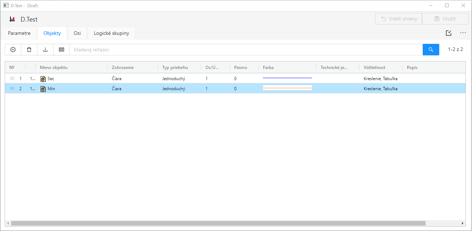
Task: Open the three-dot more options menu
Action: (463, 33)
